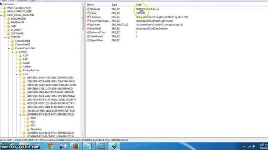268x150 pixels.
Task: Open Google Chrome from the taskbar
Action: click(51, 146)
